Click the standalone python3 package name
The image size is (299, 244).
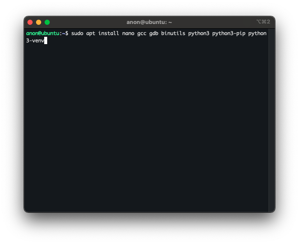tap(199, 33)
